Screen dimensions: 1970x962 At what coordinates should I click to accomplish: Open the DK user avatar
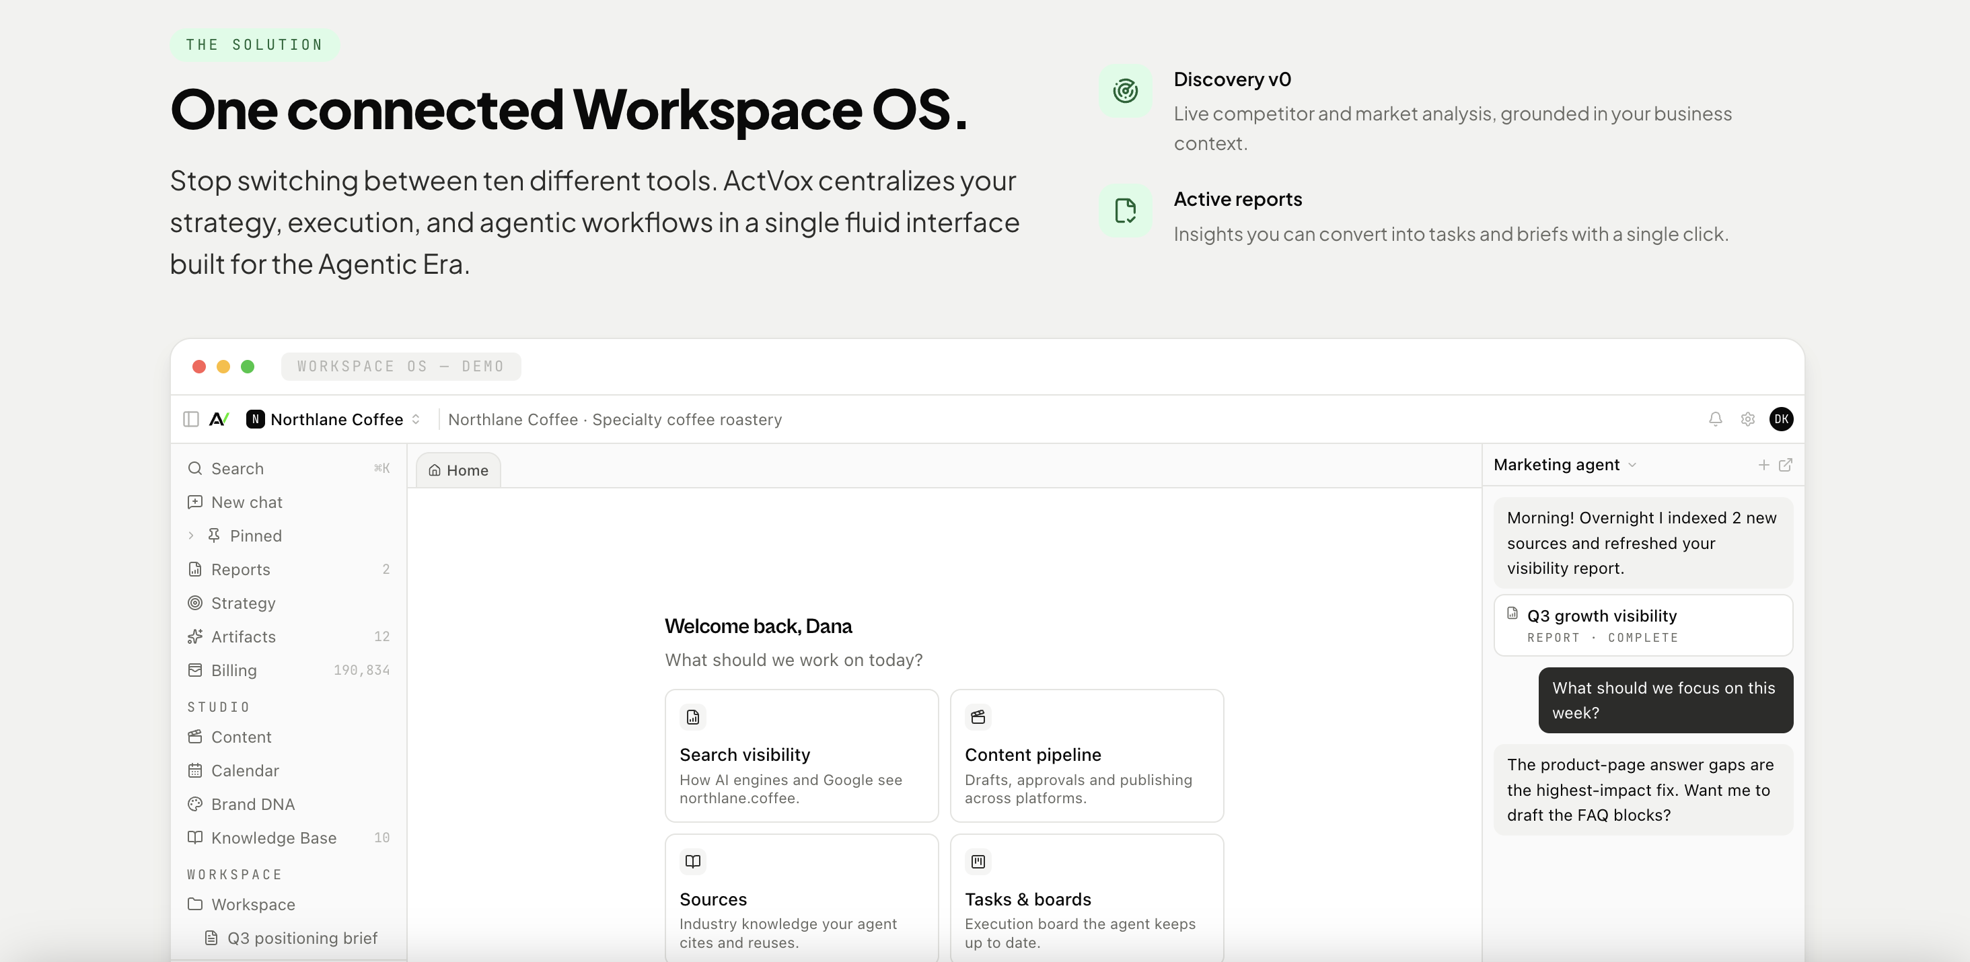click(1781, 419)
